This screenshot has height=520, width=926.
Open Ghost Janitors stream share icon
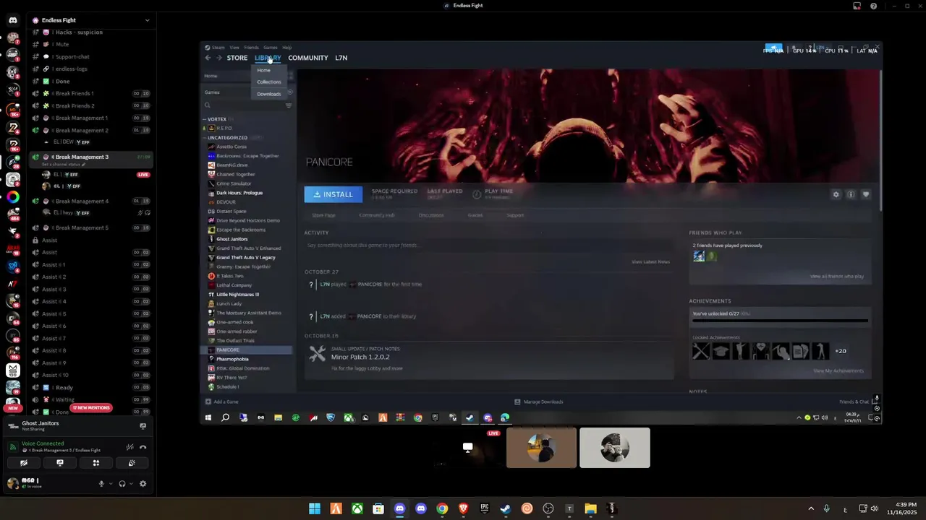(x=143, y=425)
